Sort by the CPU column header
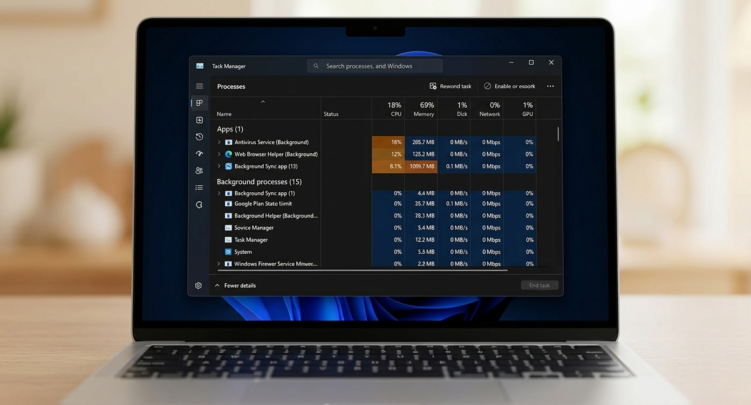751x405 pixels. (394, 109)
